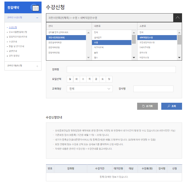Collapse 온라인 수강신청 using the minus icon
This screenshot has height=187, width=194.
(x=37, y=18)
